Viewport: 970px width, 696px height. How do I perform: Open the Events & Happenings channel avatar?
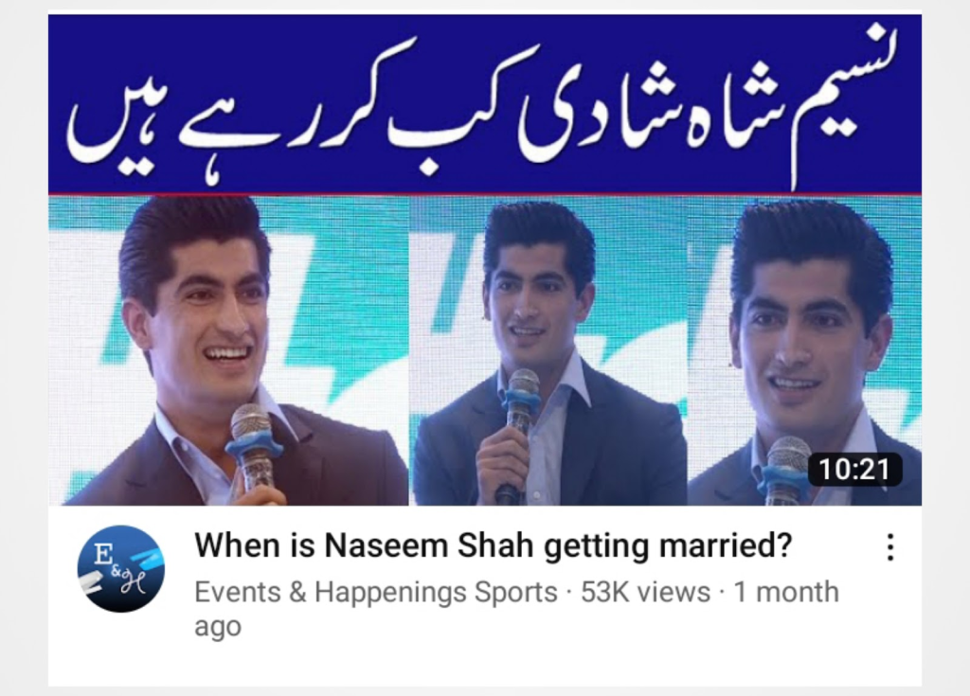tap(120, 568)
